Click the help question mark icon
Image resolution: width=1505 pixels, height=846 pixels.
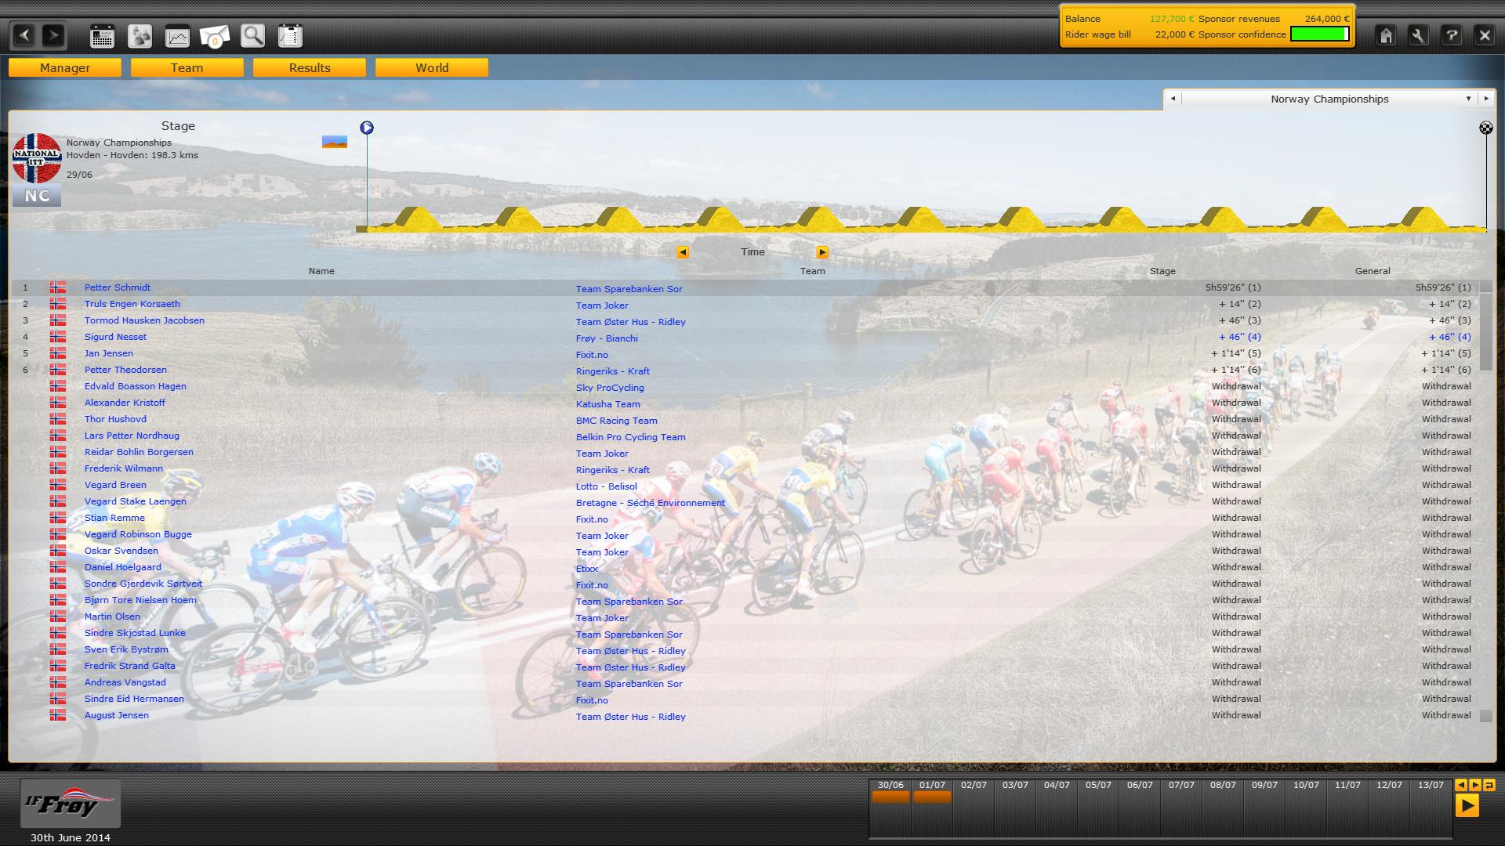(x=1451, y=36)
